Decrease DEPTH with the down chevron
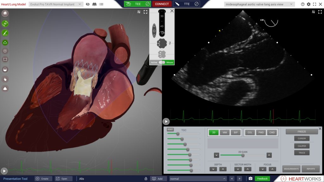Viewport: 324px width, 182px height. (x=213, y=169)
